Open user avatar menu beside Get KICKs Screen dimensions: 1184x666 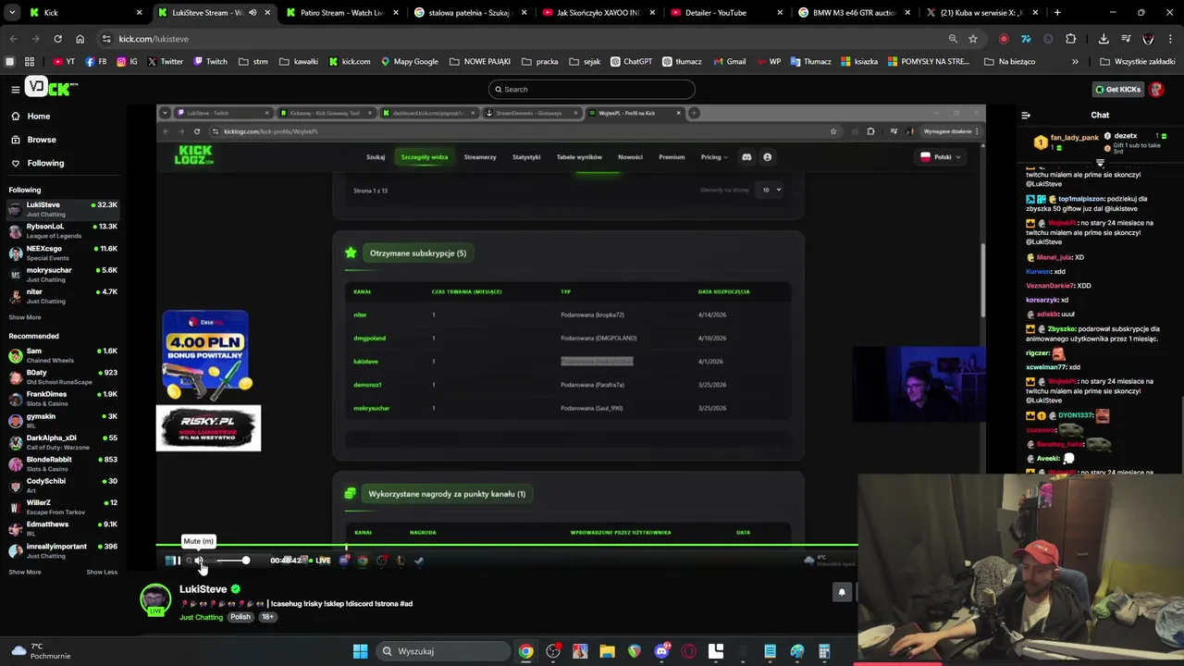tap(1156, 89)
